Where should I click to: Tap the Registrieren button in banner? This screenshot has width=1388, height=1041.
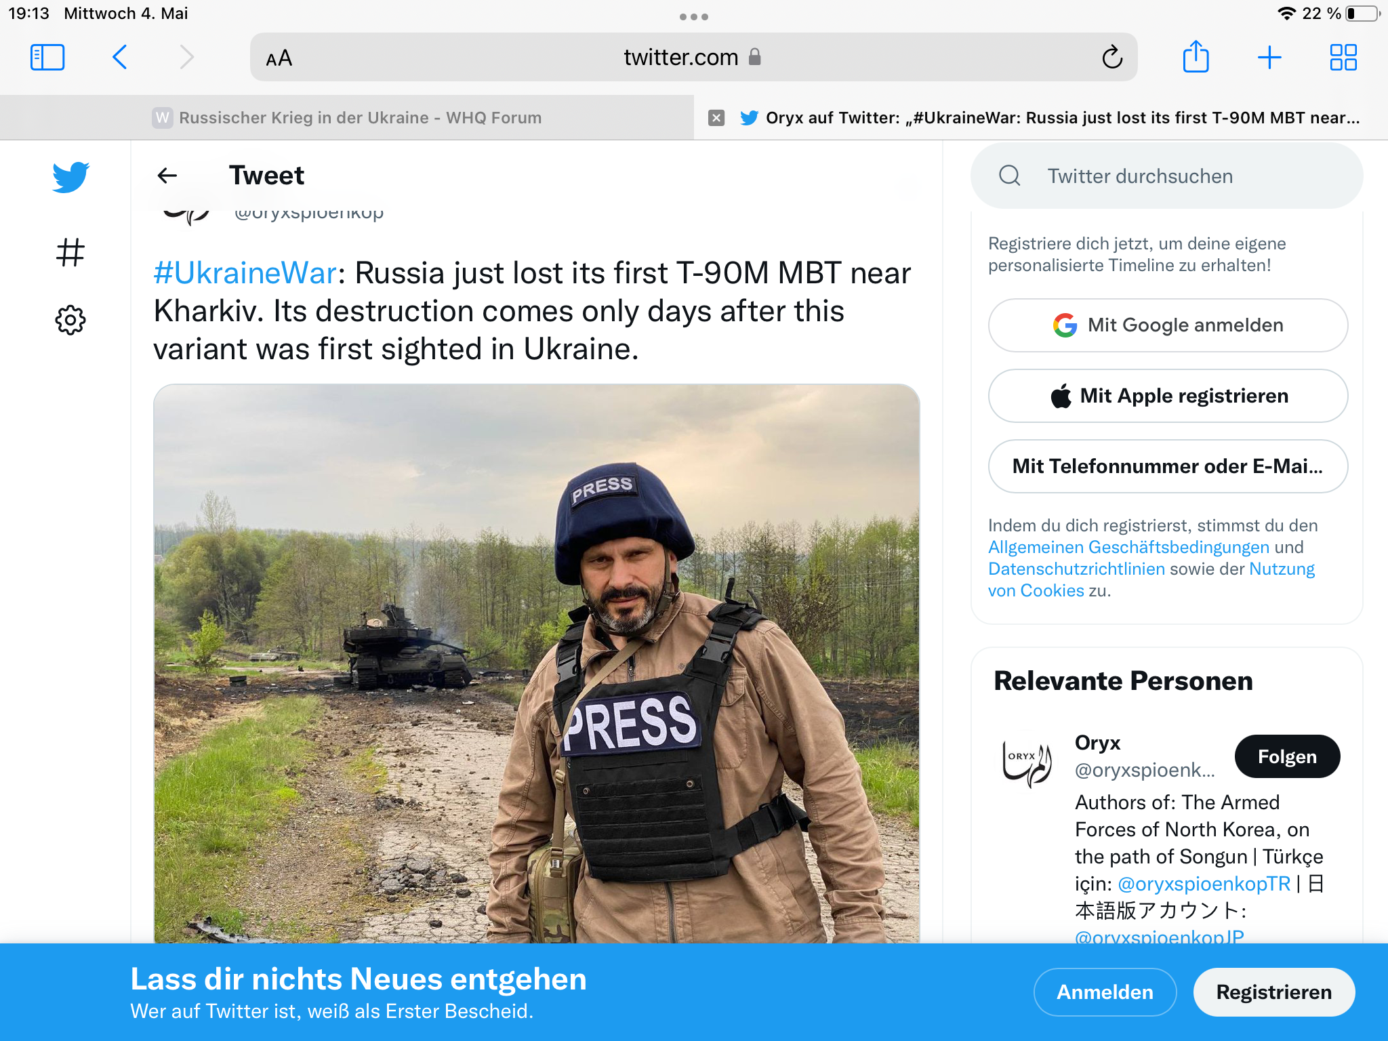(x=1274, y=992)
